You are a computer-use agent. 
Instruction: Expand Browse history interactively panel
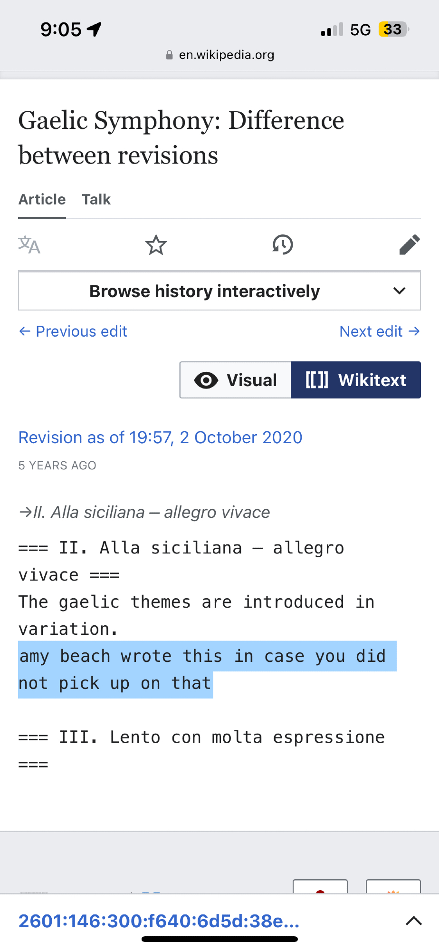point(205,291)
